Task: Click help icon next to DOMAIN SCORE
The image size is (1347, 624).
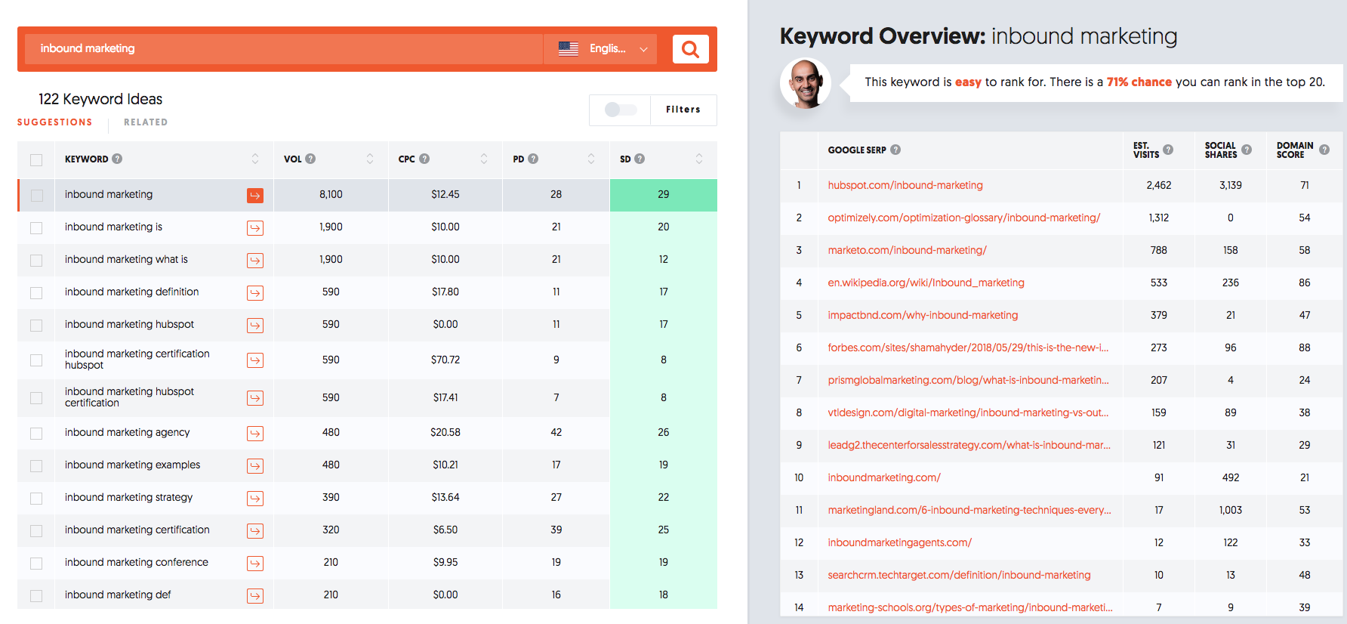Action: point(1324,150)
